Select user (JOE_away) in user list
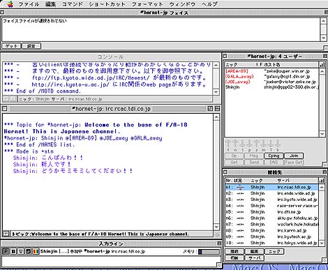 271,82
